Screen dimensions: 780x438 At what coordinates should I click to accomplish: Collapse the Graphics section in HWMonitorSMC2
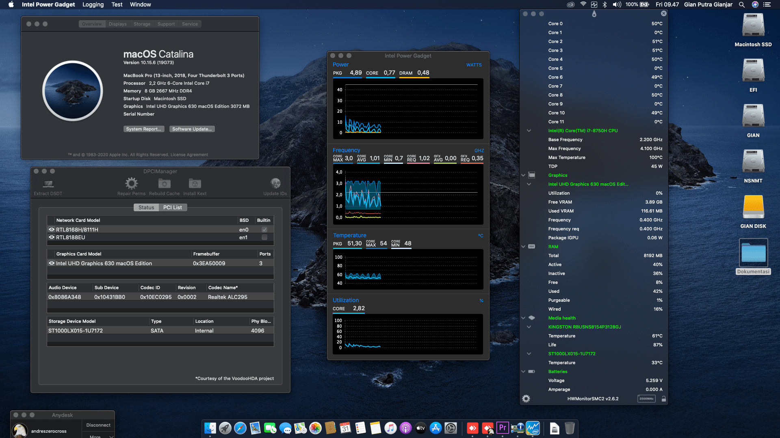[x=523, y=175]
